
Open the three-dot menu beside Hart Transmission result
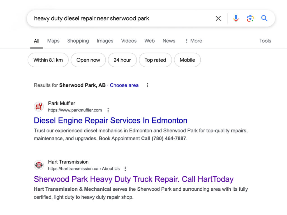(125, 169)
